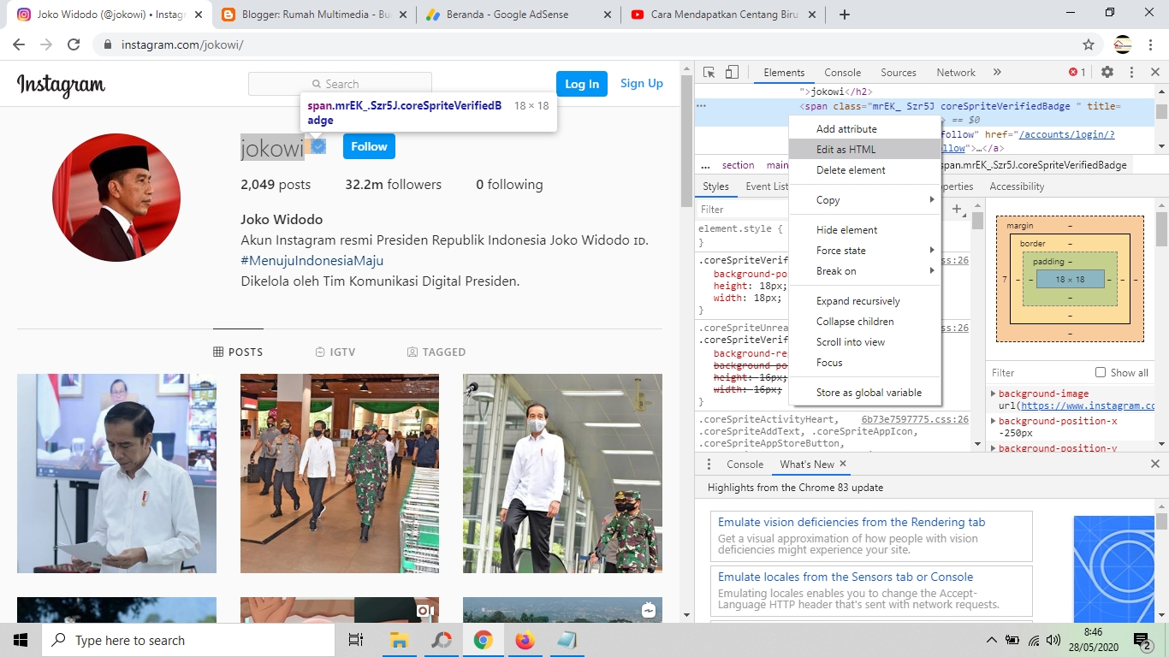
Task: Open the Accessibility pane tab
Action: coord(1017,186)
